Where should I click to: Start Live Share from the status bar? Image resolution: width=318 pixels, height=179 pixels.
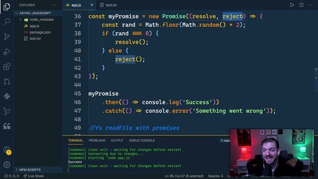pos(34,176)
